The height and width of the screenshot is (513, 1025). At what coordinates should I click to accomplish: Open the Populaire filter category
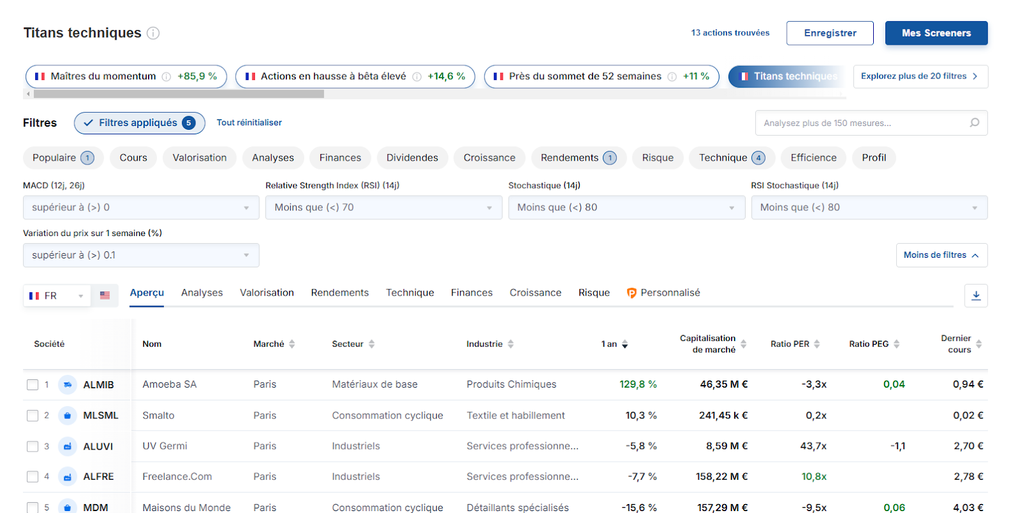pos(63,158)
